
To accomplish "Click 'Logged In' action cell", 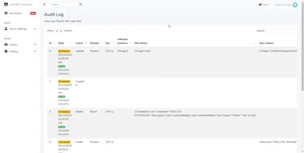I will tap(80, 83).
